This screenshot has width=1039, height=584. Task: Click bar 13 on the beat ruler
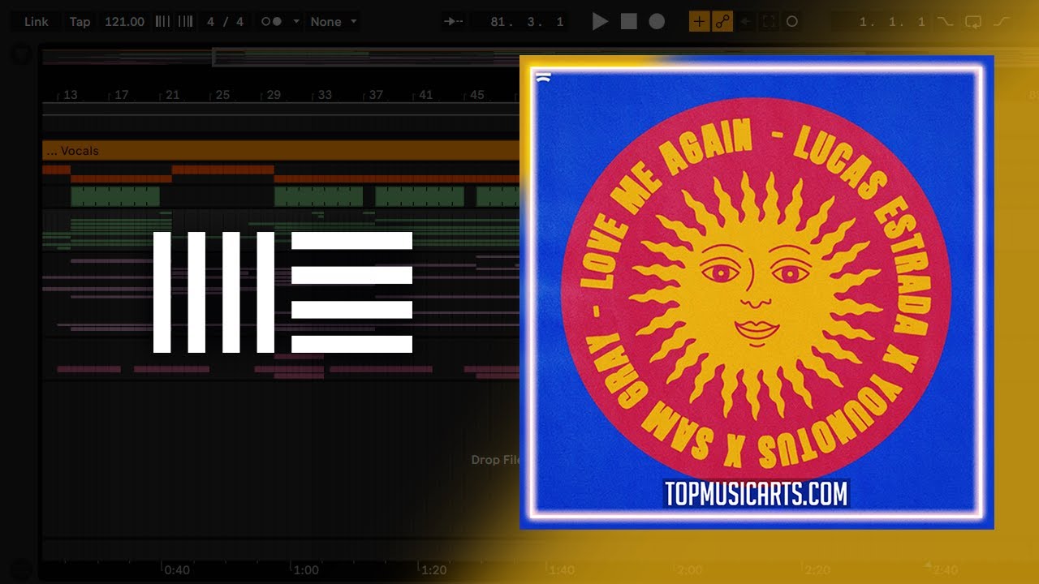71,95
